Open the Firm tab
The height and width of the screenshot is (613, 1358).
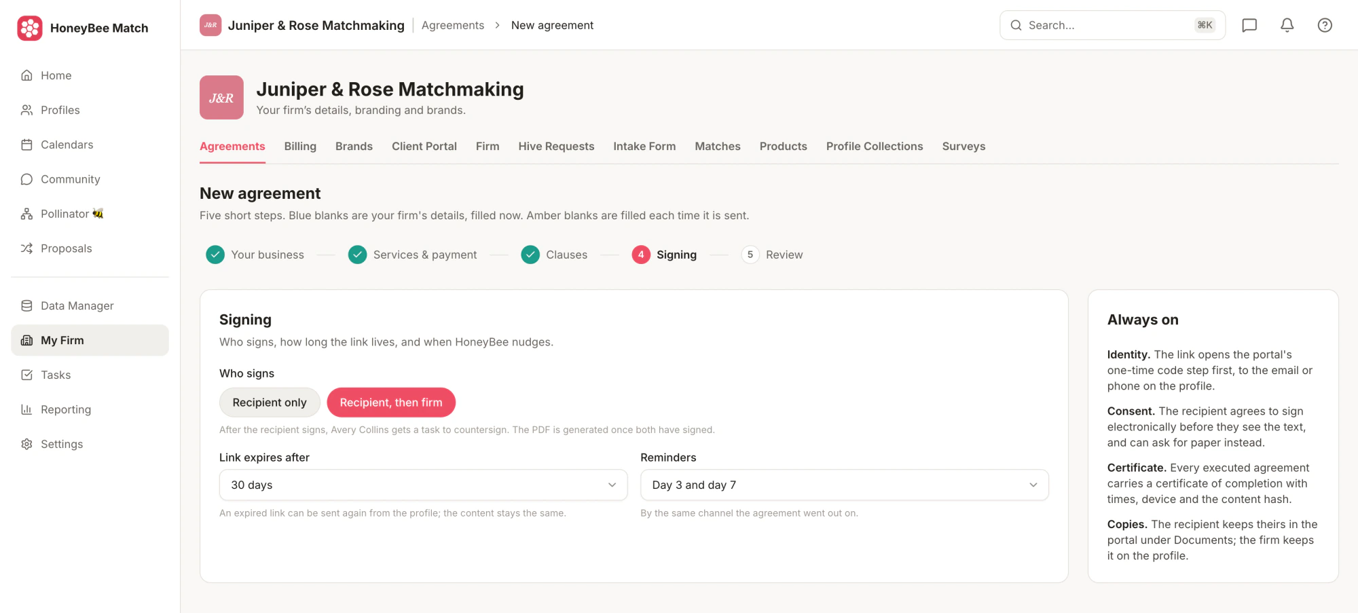click(x=488, y=146)
